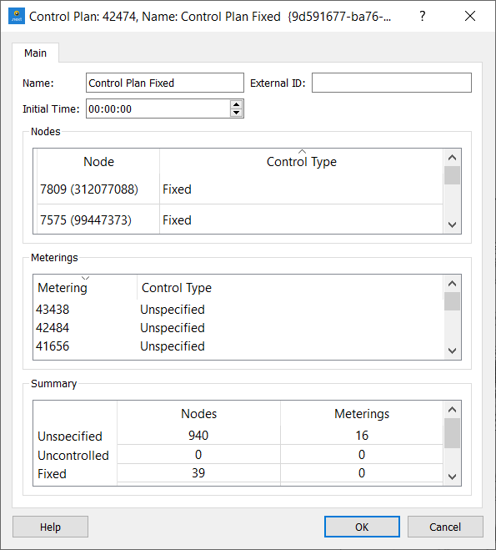The height and width of the screenshot is (550, 496).
Task: Click the Meterings list scrollbar thumb
Action: 452,301
